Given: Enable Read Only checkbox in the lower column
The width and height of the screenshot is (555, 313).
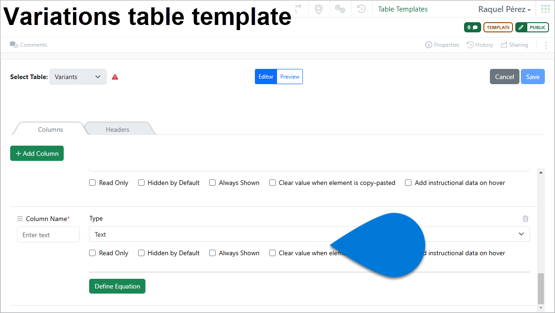Looking at the screenshot, I should click(92, 253).
